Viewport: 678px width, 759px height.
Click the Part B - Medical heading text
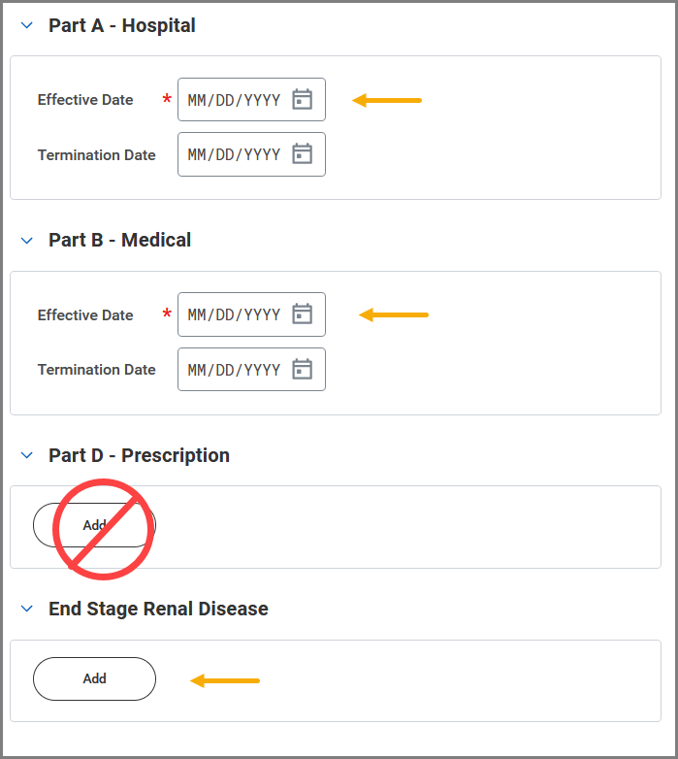click(x=120, y=240)
